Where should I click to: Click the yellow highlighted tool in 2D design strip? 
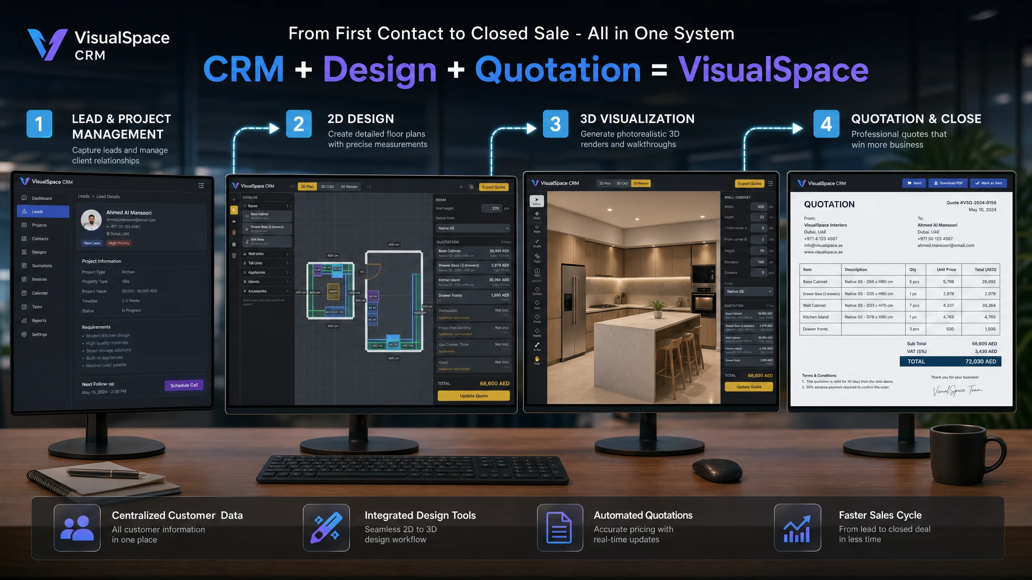pos(234,210)
